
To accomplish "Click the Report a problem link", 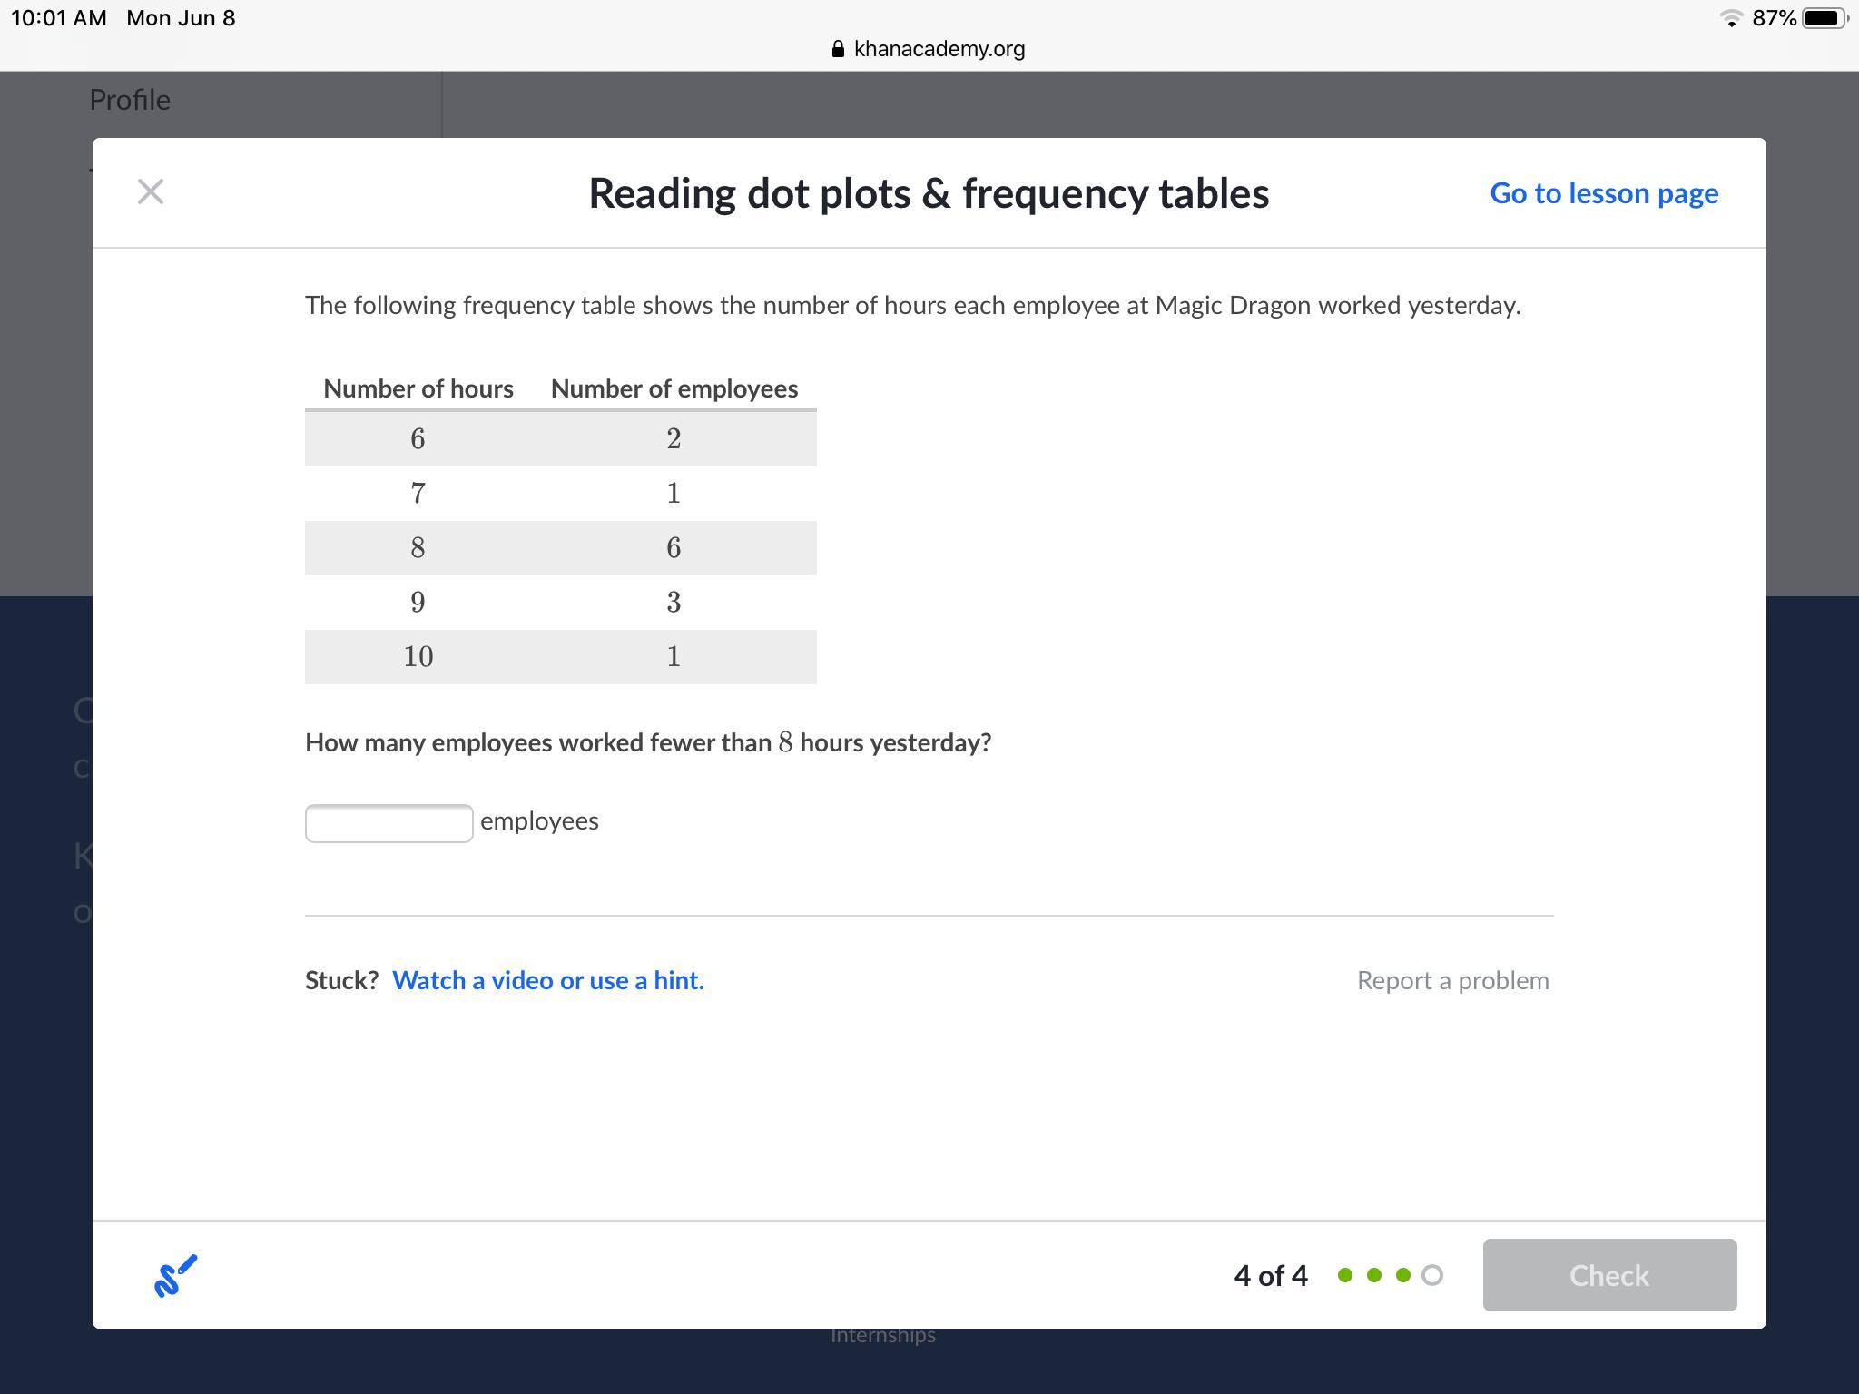I will coord(1452,980).
